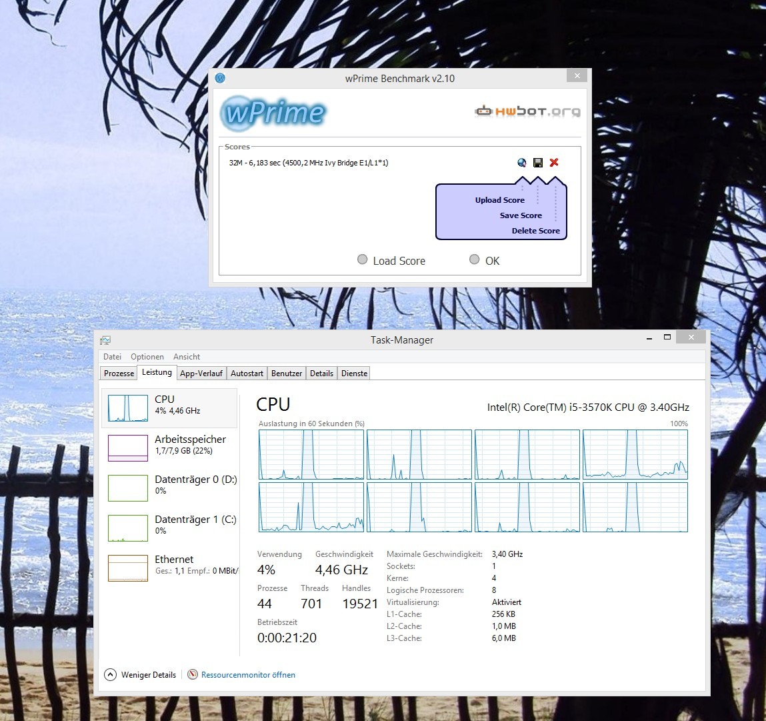Click the Betriebszeit value 0:00:21:20
766x721 pixels.
tap(287, 638)
